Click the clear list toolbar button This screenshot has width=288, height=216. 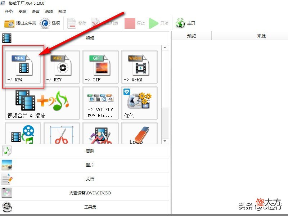pos(105,23)
